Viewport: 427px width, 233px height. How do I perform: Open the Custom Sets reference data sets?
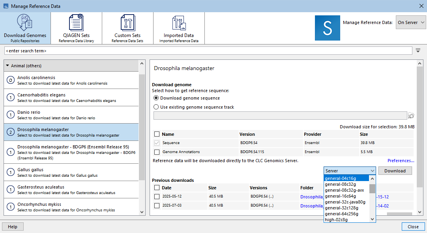click(x=127, y=28)
